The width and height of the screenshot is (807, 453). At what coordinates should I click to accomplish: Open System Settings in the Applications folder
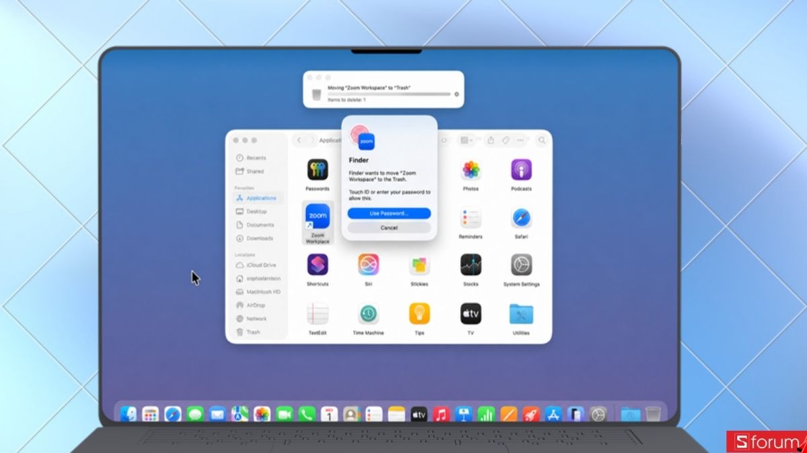click(521, 264)
